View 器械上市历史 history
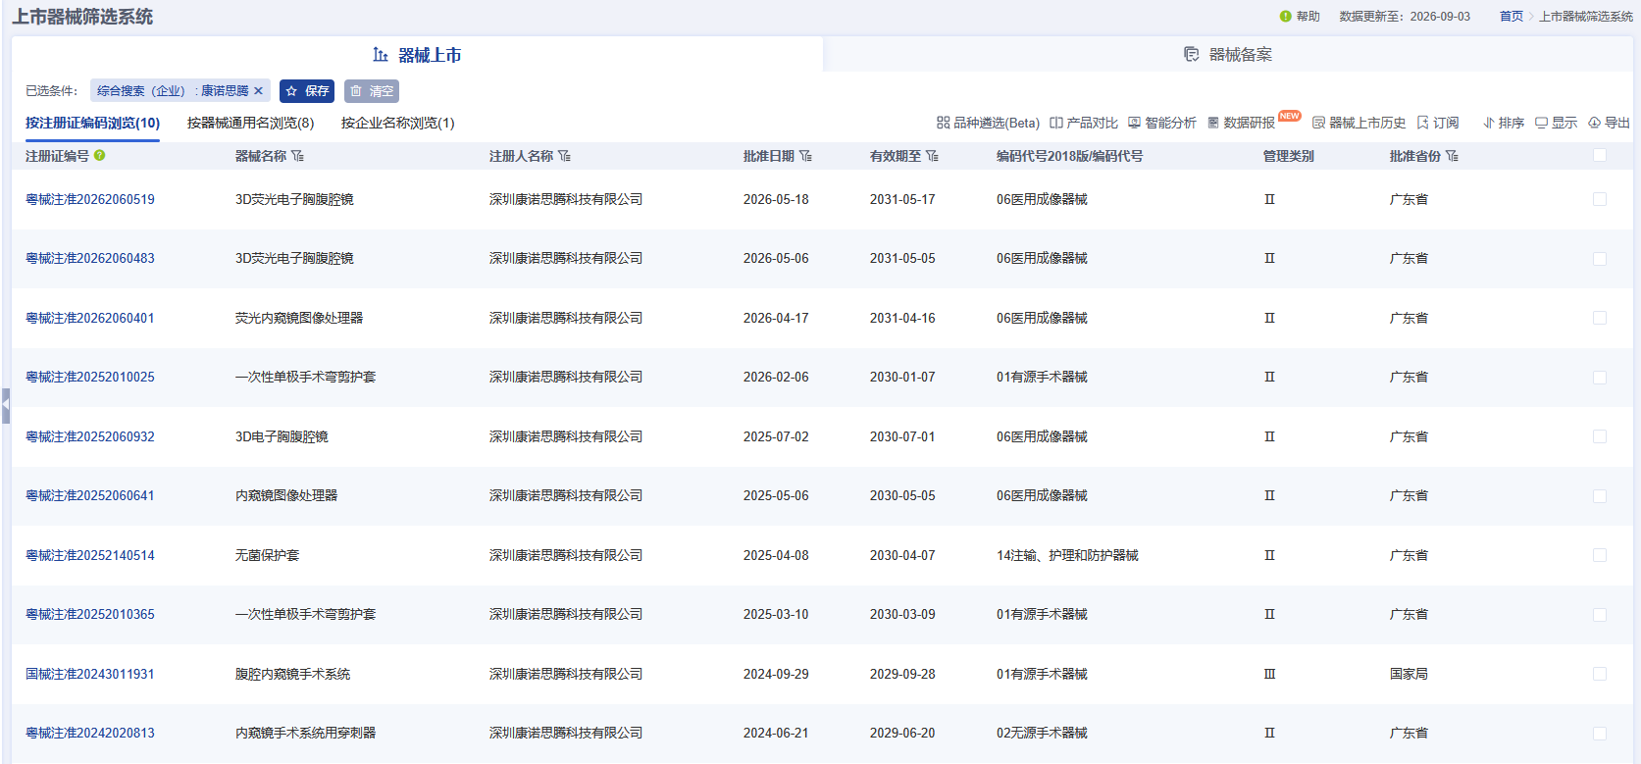Screen dimensions: 1641x764 pos(1359,123)
